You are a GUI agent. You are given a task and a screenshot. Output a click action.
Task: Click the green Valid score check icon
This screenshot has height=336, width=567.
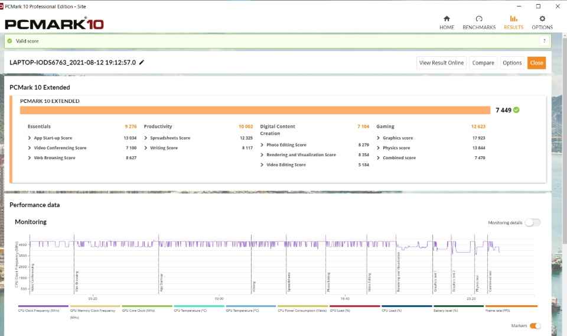pyautogui.click(x=10, y=41)
